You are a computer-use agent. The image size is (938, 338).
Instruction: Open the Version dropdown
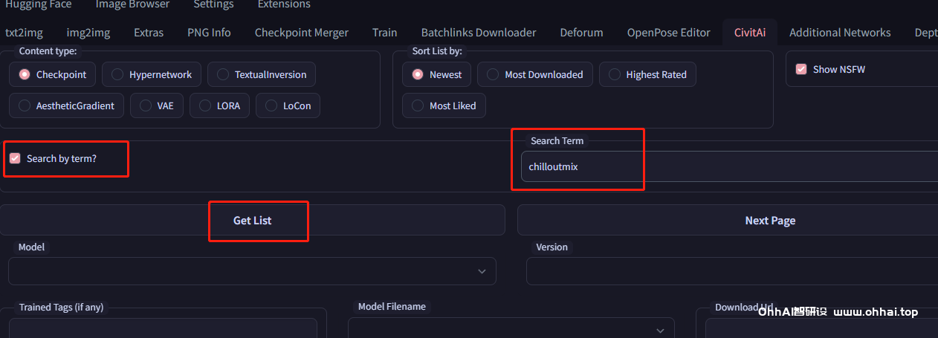click(x=732, y=271)
